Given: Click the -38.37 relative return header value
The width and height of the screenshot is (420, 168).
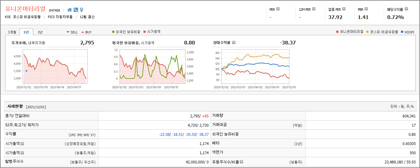Looking at the screenshot, I should 288,43.
